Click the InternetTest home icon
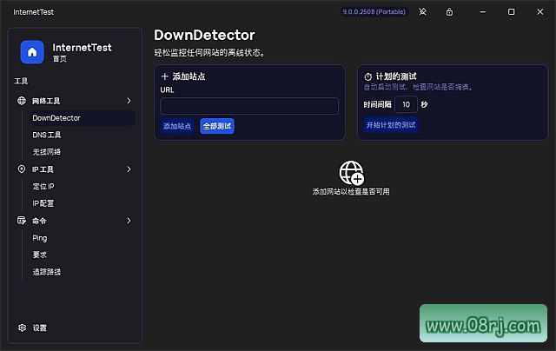Viewport: 556px width, 351px height. pyautogui.click(x=32, y=52)
